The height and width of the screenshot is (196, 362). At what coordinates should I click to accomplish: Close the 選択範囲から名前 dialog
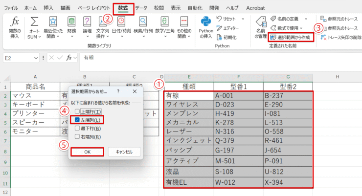tap(135, 91)
